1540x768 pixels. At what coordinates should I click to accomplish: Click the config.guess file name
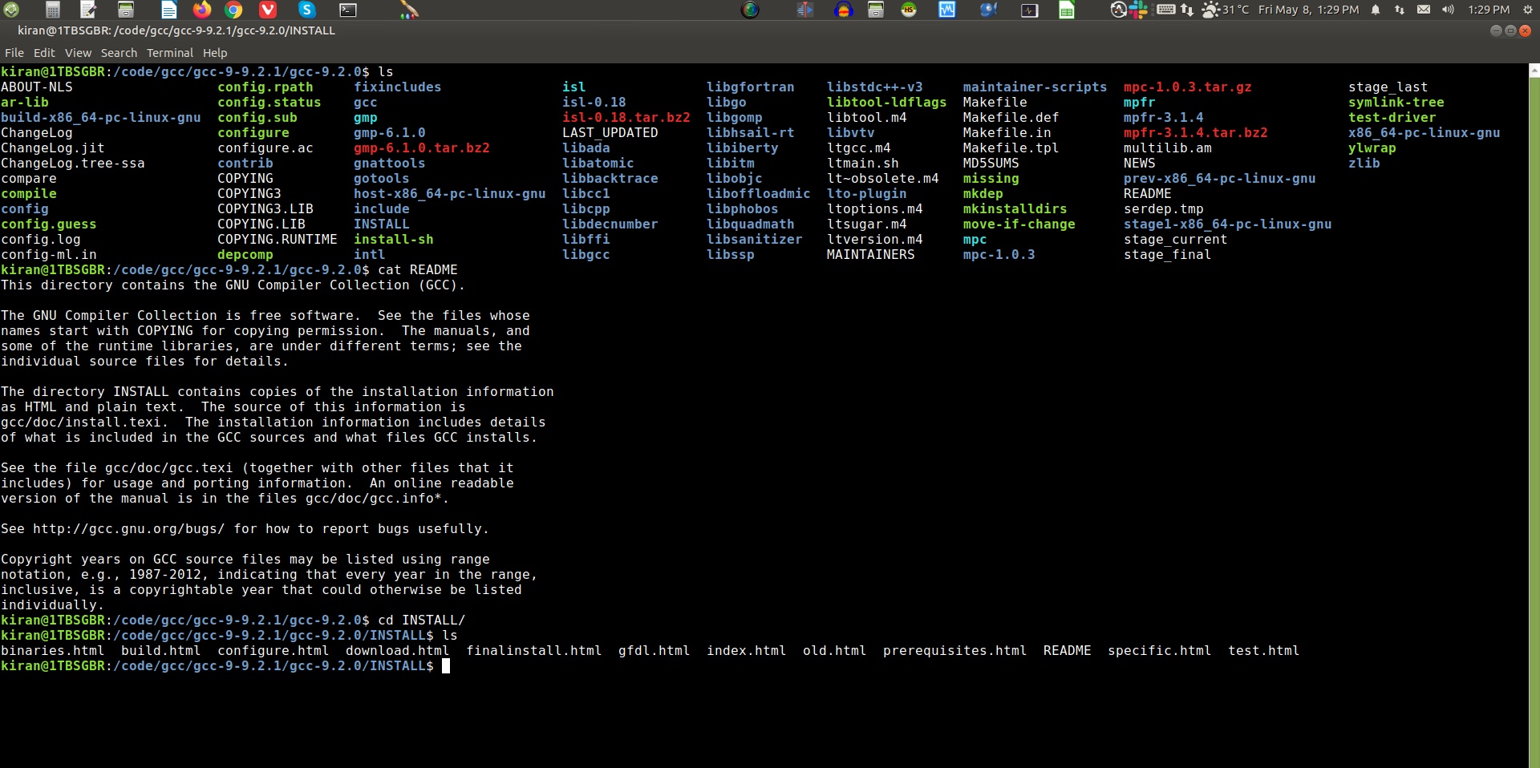click(49, 224)
